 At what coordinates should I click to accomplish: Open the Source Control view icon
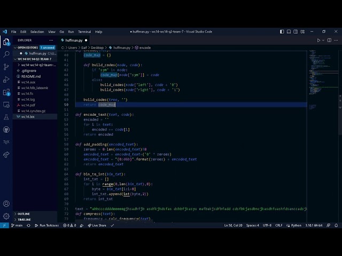pos(6,67)
